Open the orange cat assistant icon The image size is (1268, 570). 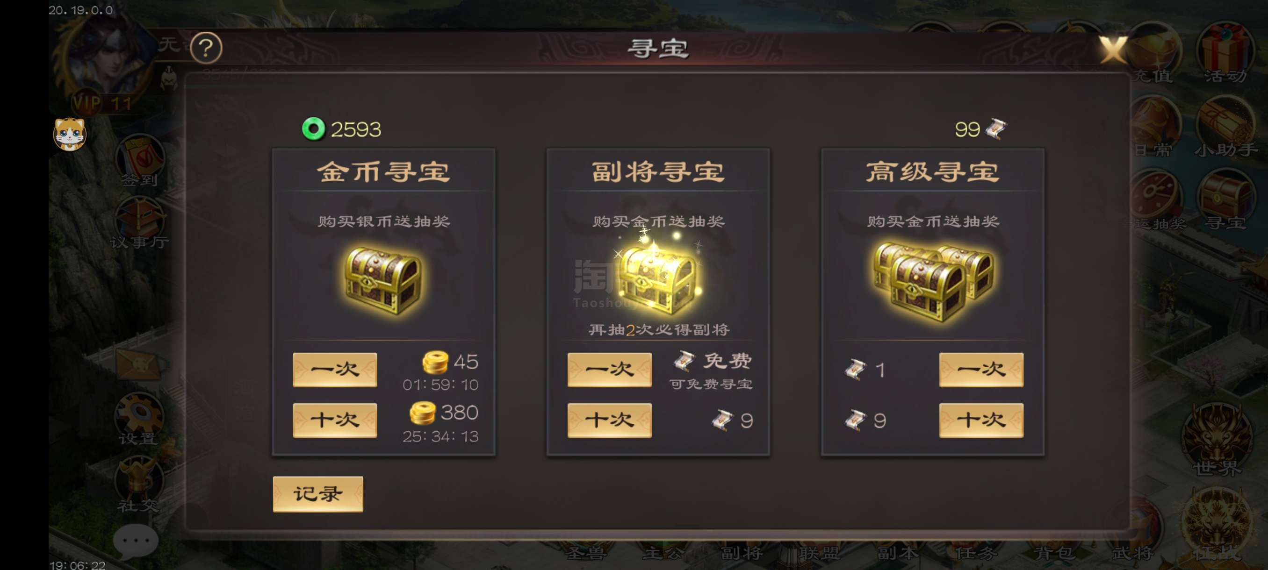pos(70,133)
